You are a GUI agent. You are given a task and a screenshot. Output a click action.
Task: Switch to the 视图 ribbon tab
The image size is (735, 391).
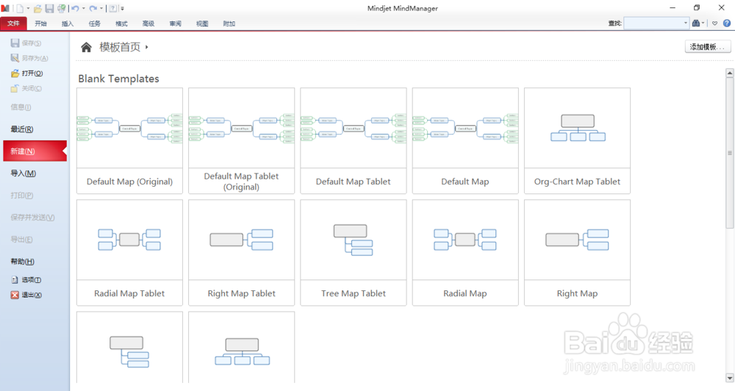[x=202, y=24]
